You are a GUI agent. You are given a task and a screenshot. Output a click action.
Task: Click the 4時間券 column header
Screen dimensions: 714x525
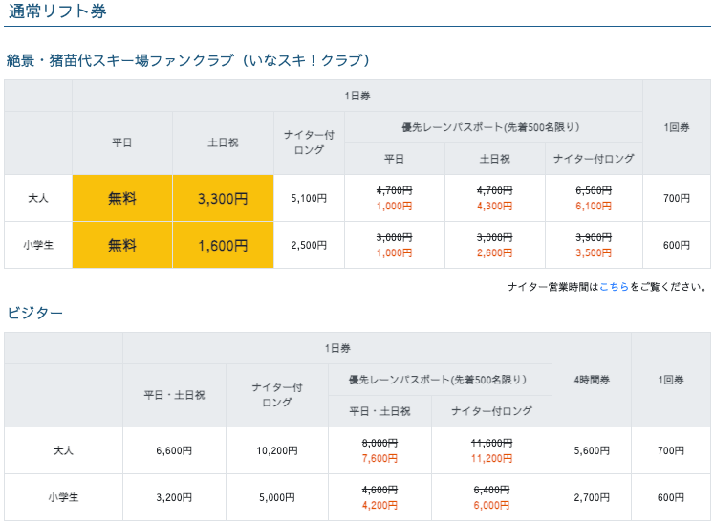(x=592, y=380)
